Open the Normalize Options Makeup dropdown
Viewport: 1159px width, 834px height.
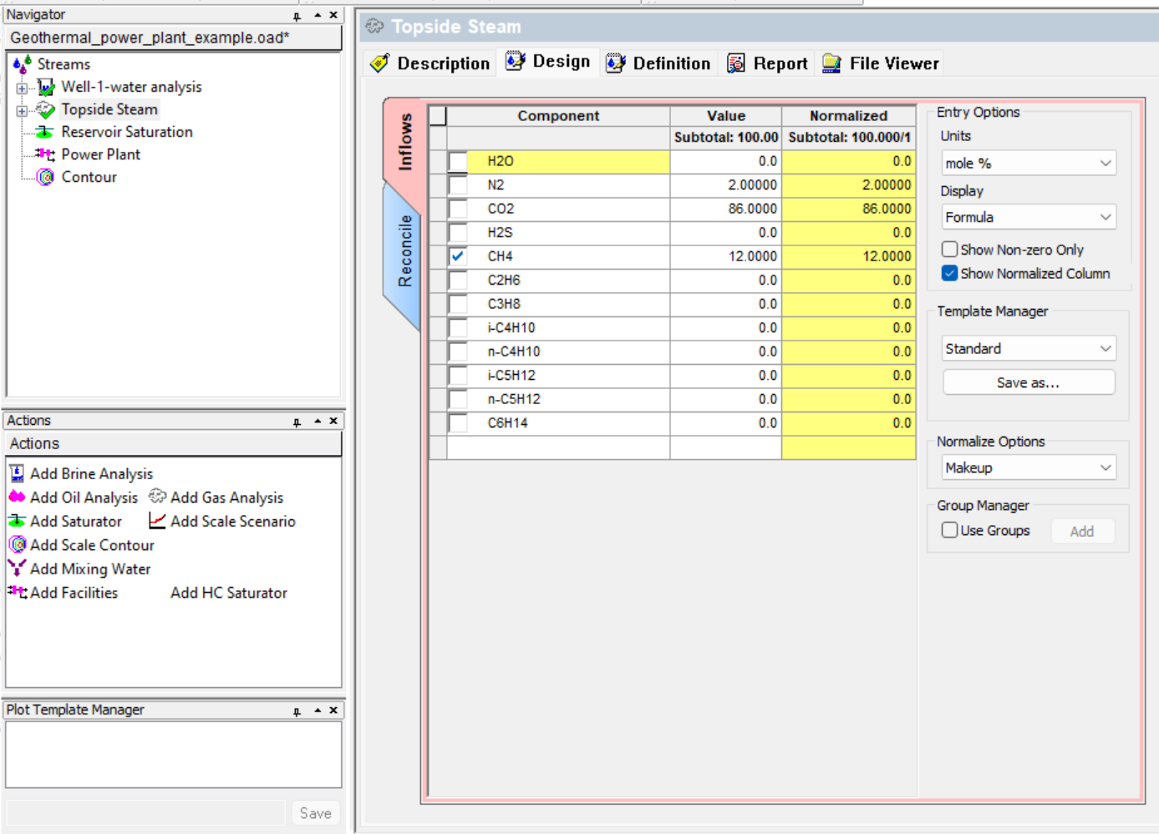(x=1029, y=468)
